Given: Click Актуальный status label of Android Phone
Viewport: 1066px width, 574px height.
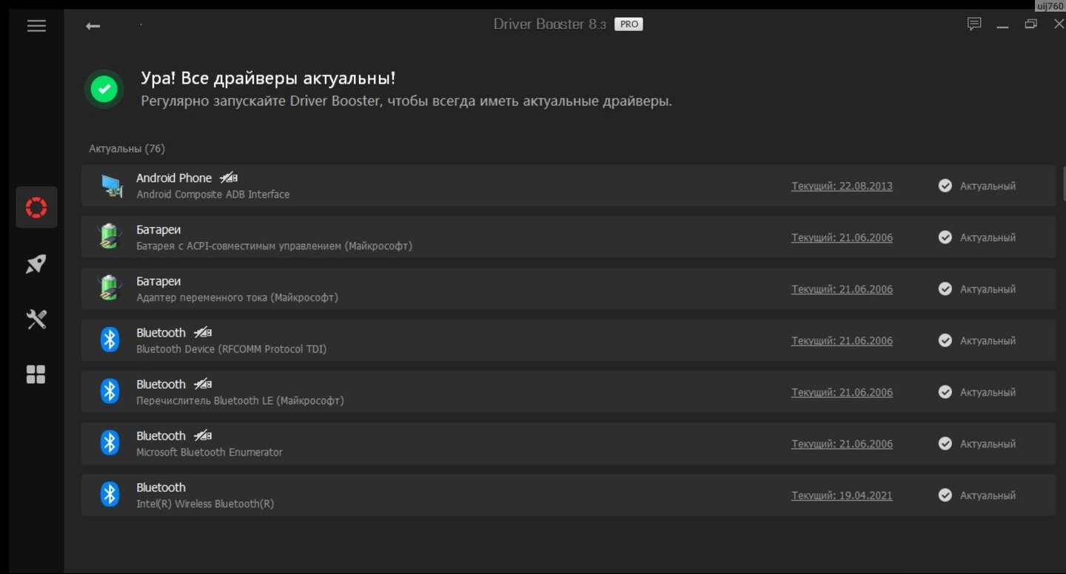Looking at the screenshot, I should (x=988, y=186).
